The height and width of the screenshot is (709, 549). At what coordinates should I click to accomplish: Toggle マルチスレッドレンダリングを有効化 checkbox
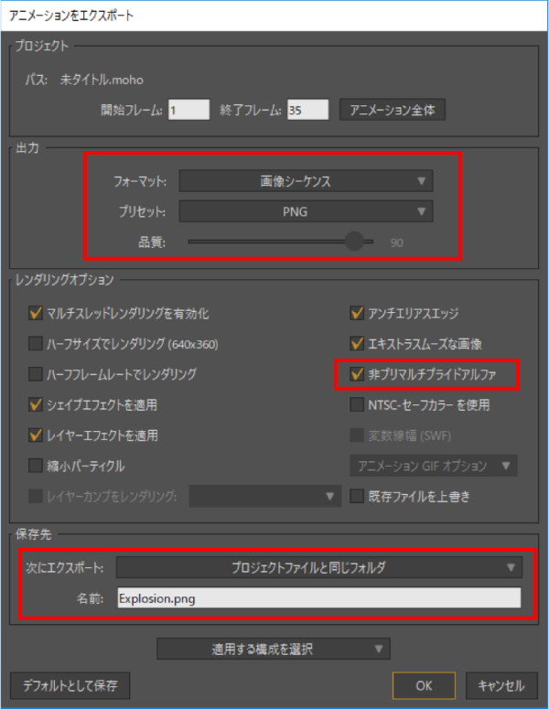pos(37,314)
